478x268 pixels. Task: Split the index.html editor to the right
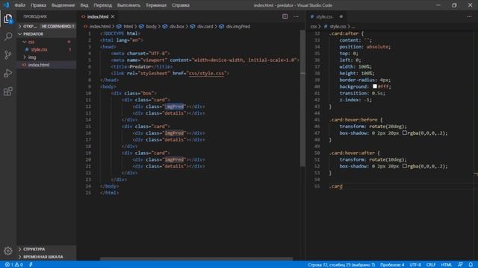pyautogui.click(x=285, y=16)
